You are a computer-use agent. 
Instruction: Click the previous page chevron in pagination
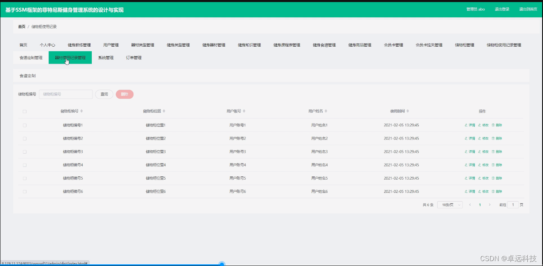coord(470,204)
